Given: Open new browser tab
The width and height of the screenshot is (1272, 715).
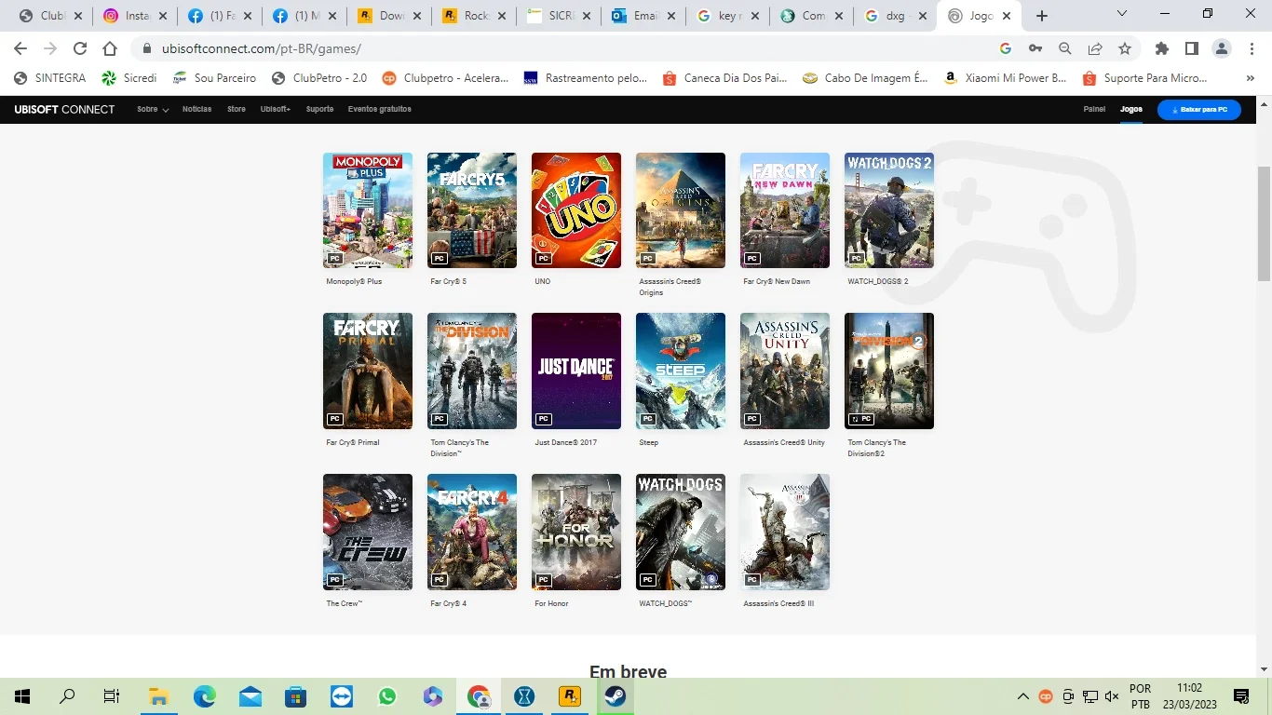Looking at the screenshot, I should tap(1042, 16).
